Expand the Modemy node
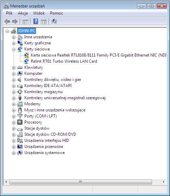The width and height of the screenshot is (170, 196). coord(14,104)
